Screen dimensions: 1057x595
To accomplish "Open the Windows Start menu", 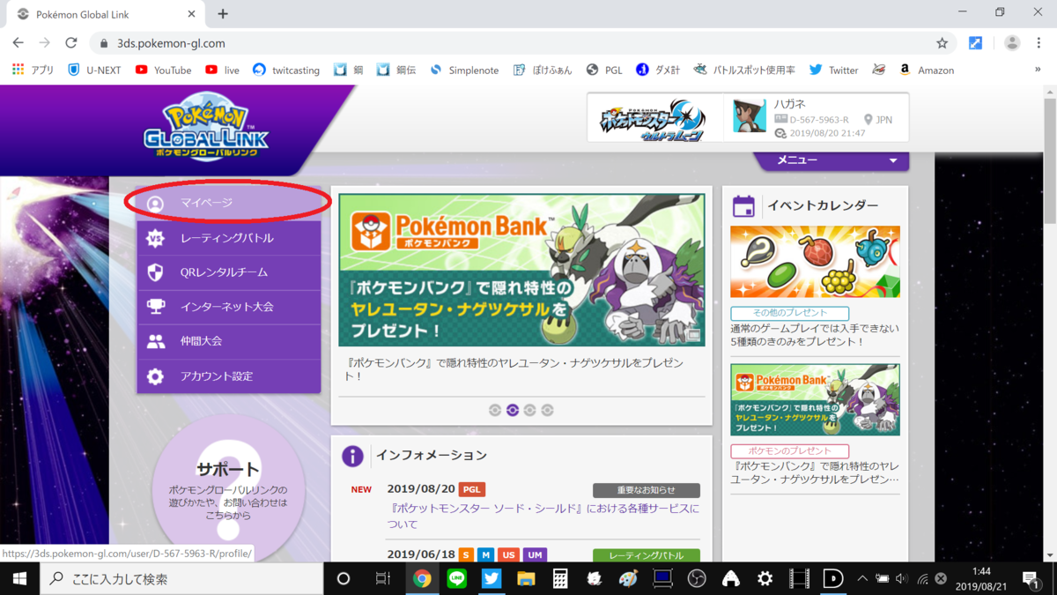I will click(19, 578).
